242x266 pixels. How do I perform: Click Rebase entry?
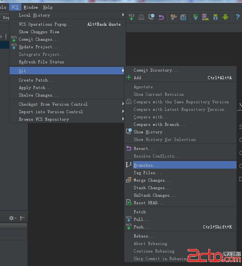coord(181,236)
